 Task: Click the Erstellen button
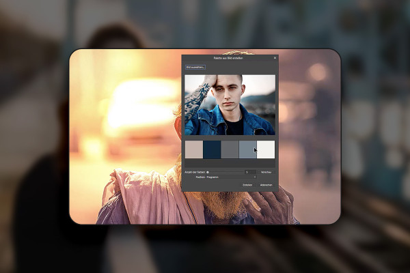pyautogui.click(x=247, y=185)
